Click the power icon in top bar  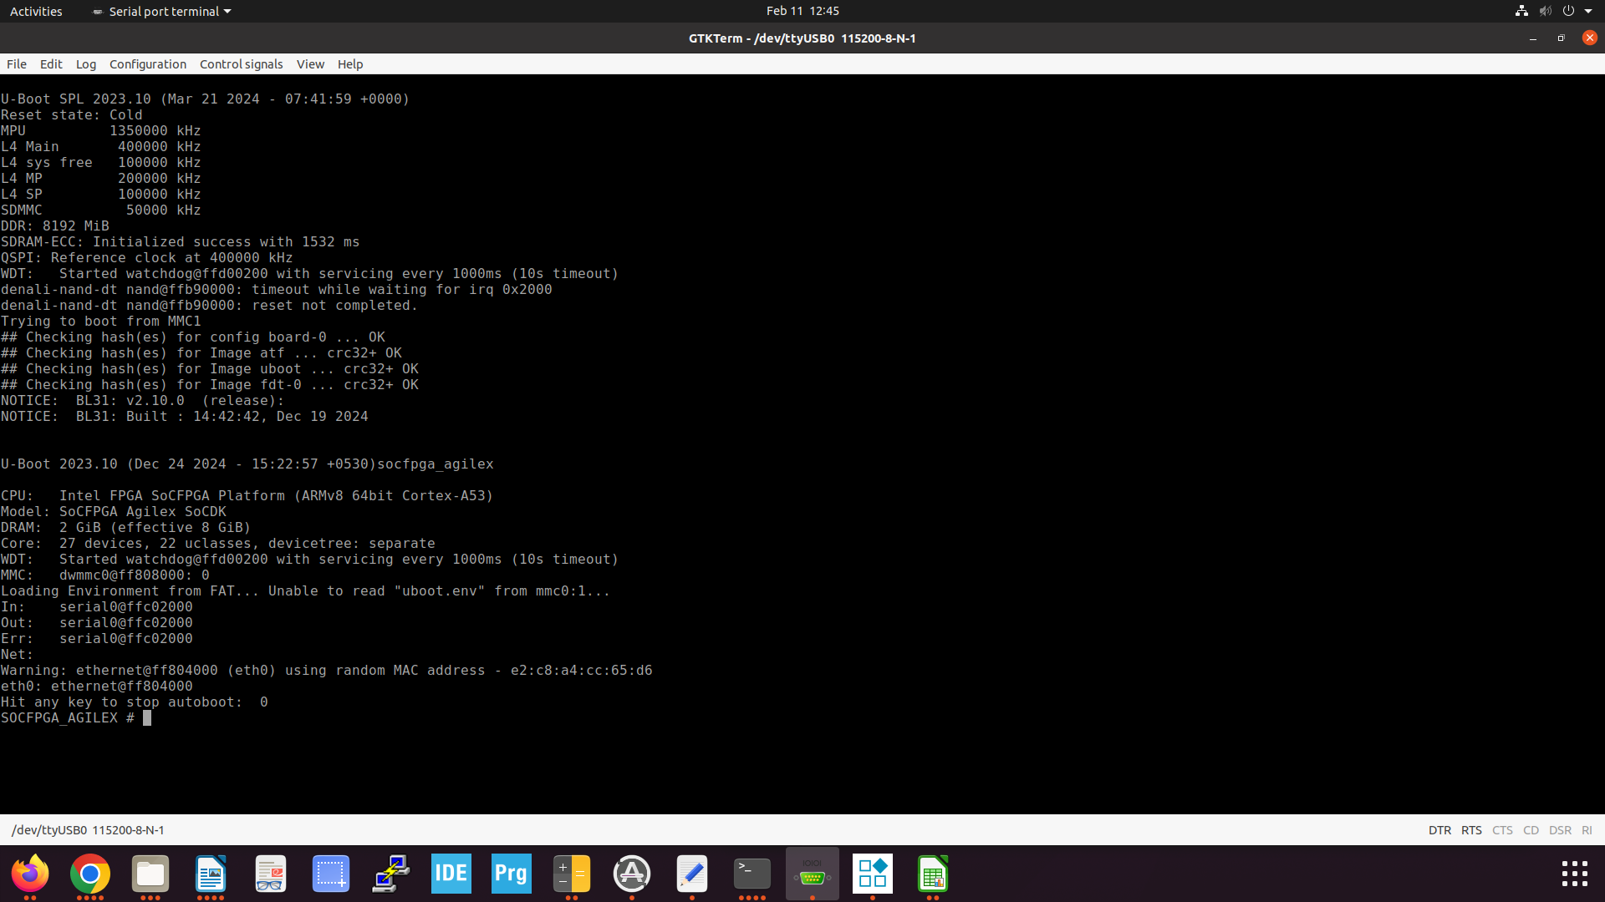point(1568,11)
